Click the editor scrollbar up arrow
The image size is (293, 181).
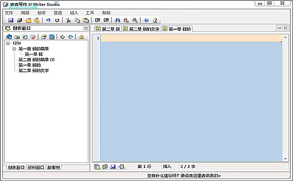(x=285, y=37)
